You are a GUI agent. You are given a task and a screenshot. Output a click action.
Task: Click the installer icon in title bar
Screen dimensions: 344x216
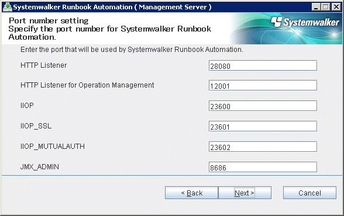(7, 7)
